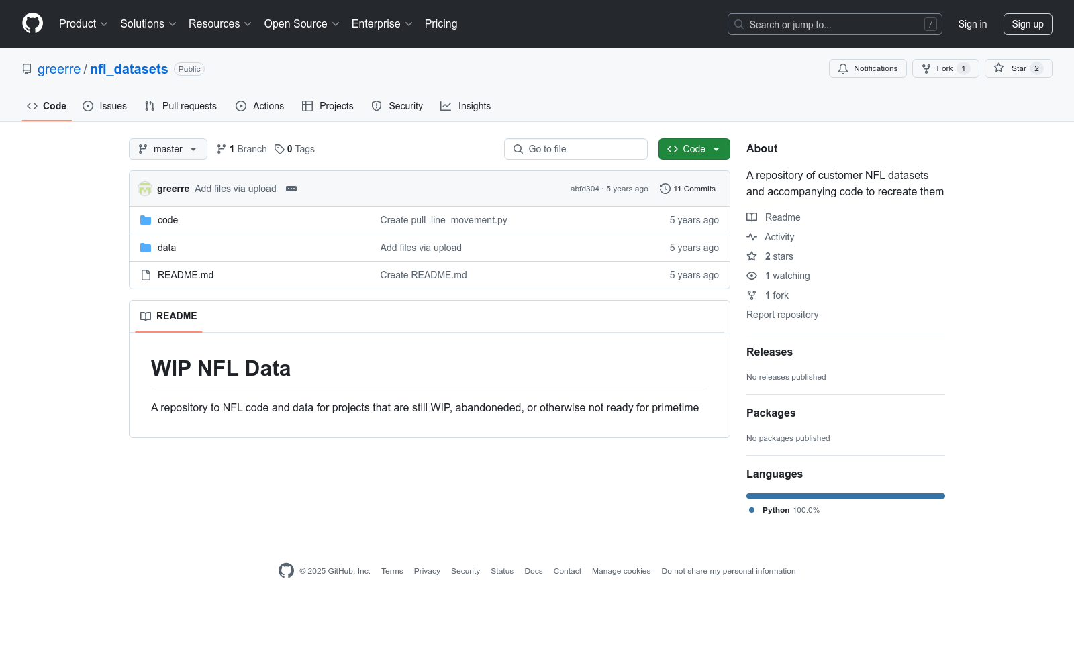The width and height of the screenshot is (1074, 671).
Task: Click the magnifier icon in the header search
Action: [739, 24]
